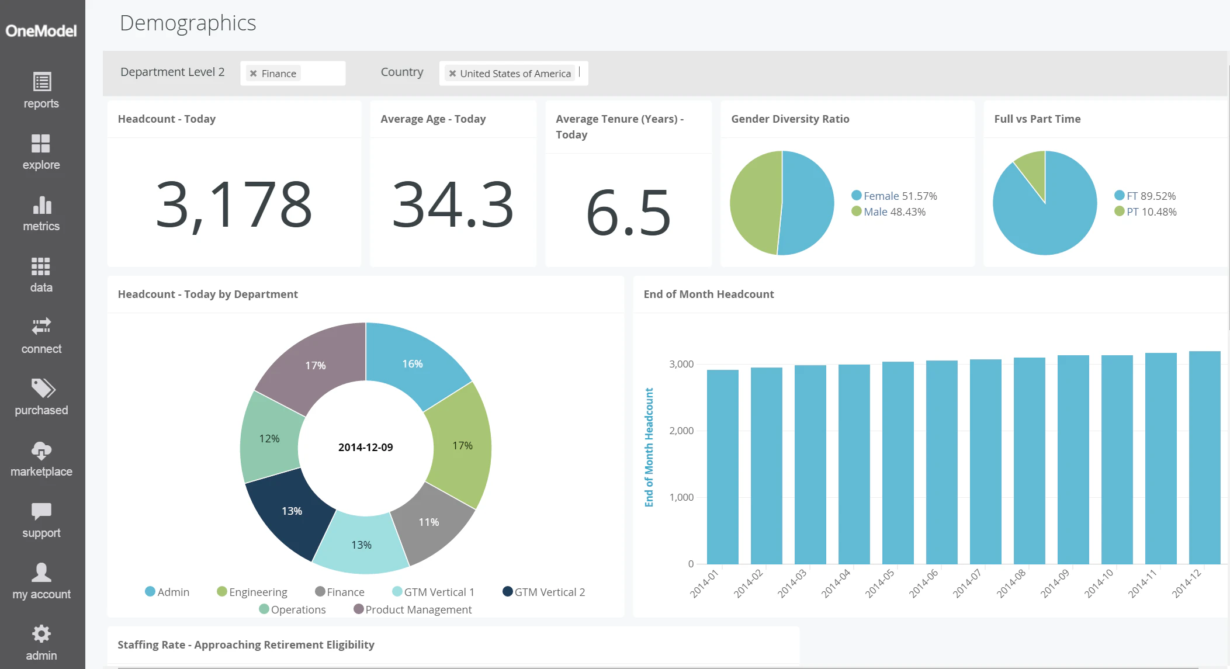Remove United States of America filter tag
Image resolution: width=1230 pixels, height=669 pixels.
tap(452, 74)
